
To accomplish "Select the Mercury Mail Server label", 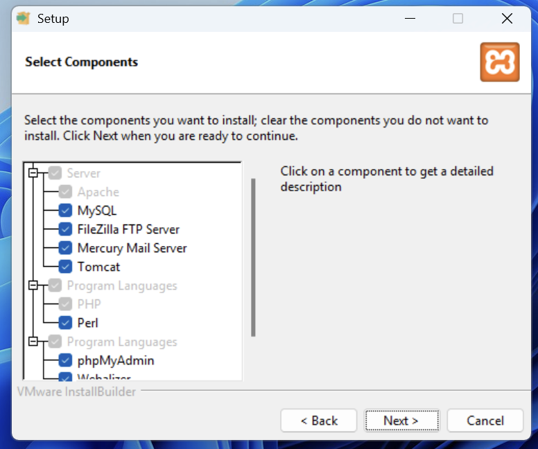I will click(132, 248).
